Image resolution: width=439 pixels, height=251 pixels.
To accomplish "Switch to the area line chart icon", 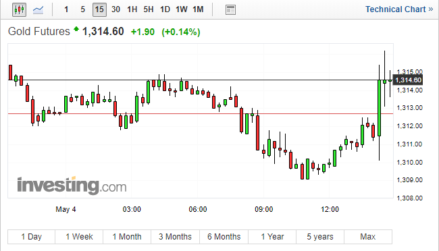I will pyautogui.click(x=38, y=10).
